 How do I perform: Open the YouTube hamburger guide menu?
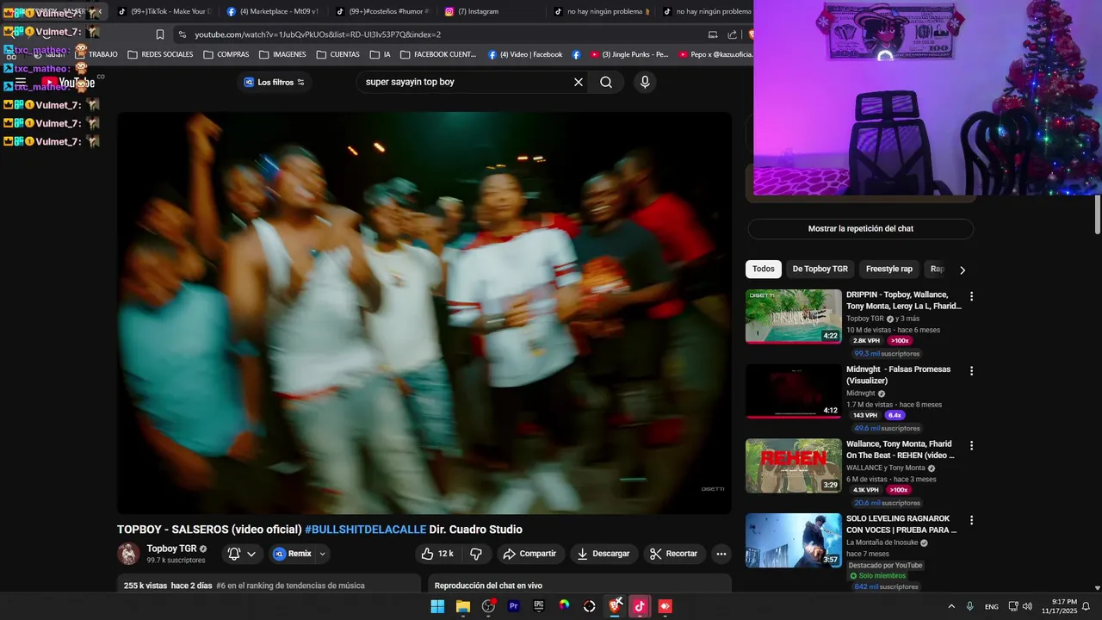point(20,83)
